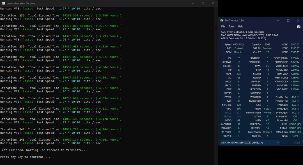Click the FCLK 2200.00 value field
Viewport: 303px width, 165px height.
point(294,48)
